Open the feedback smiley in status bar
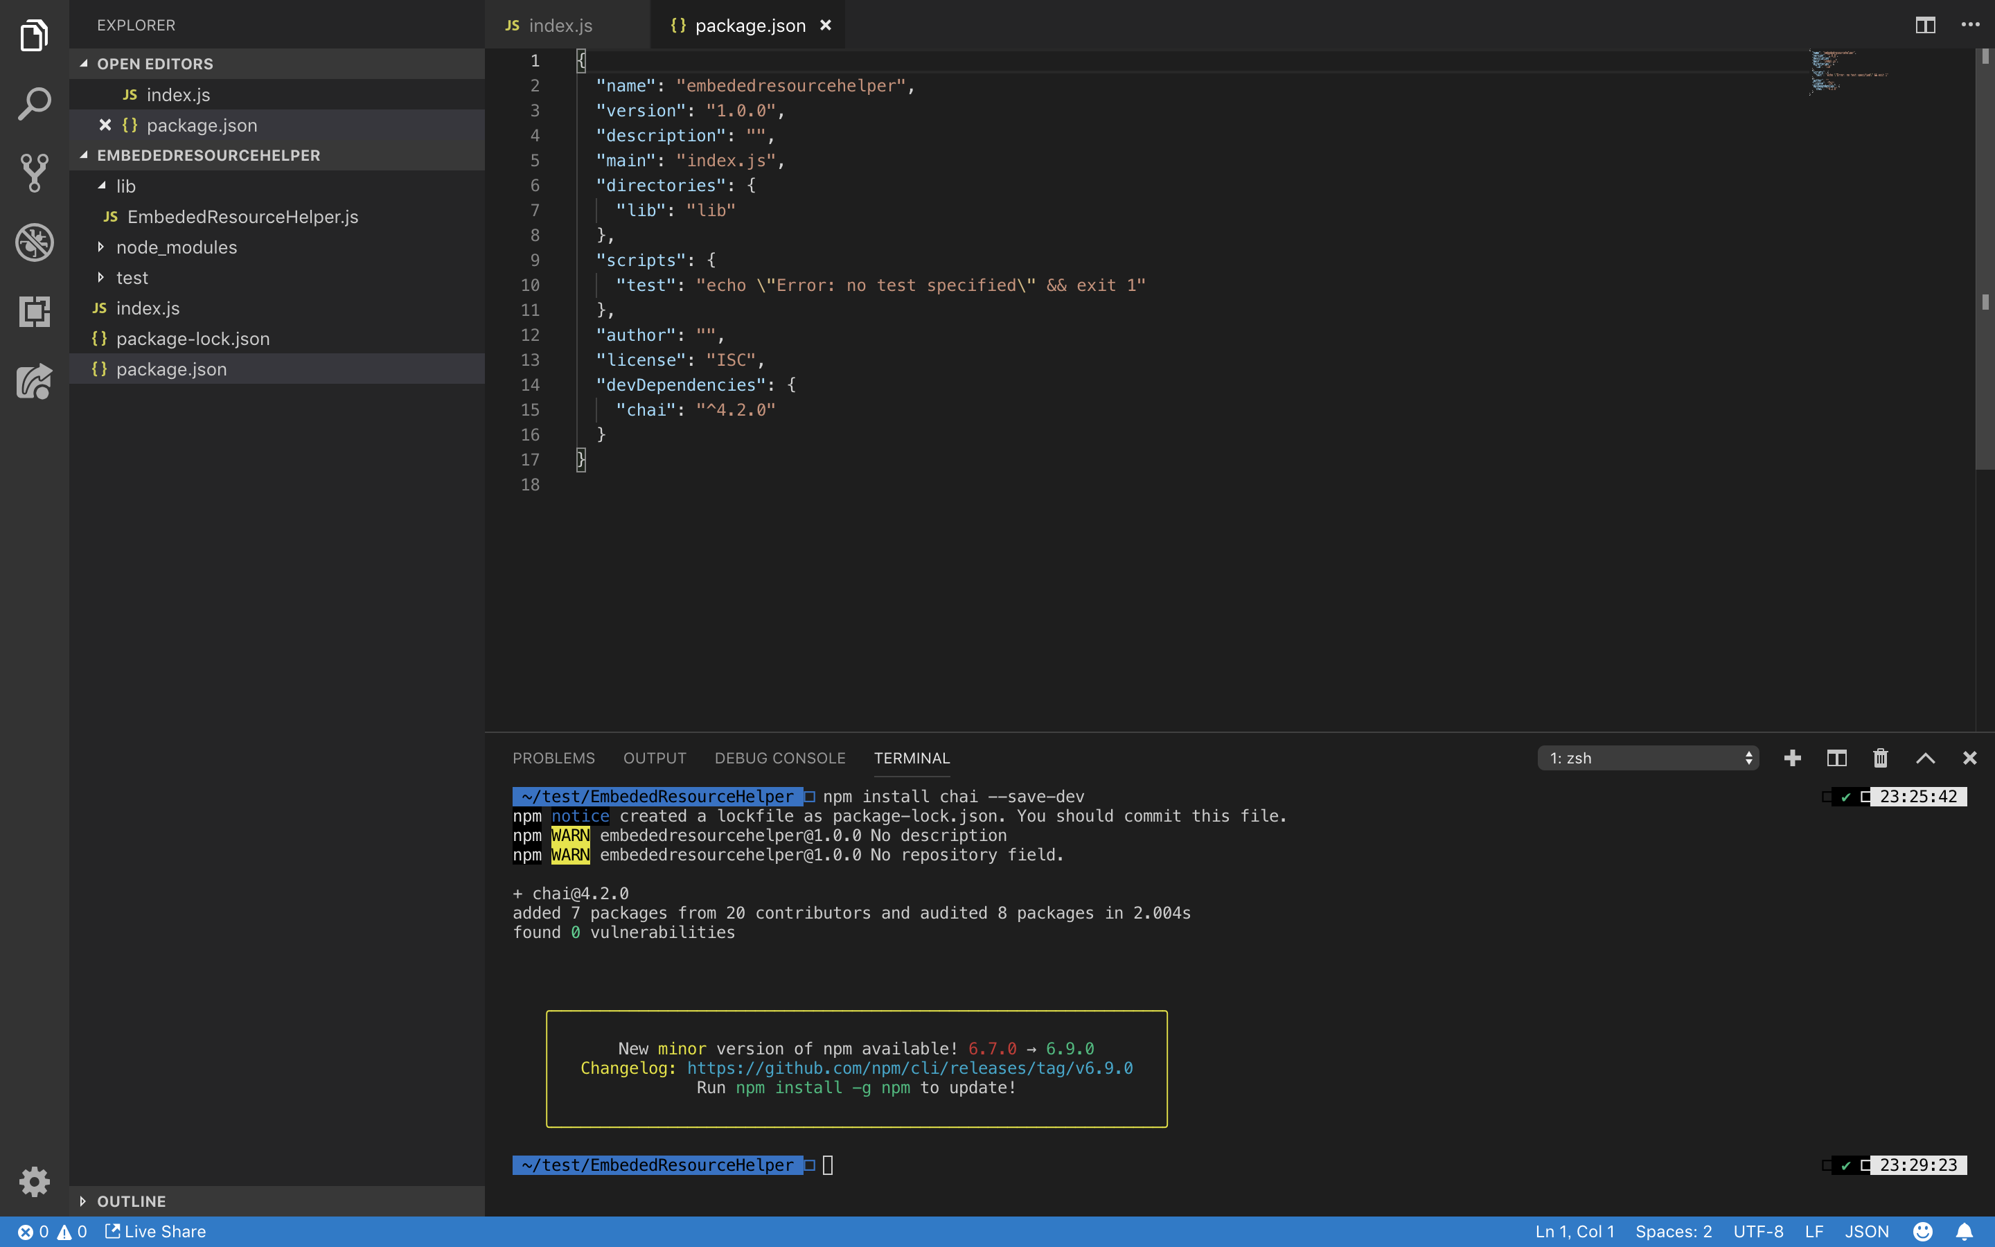This screenshot has height=1247, width=1995. point(1922,1231)
